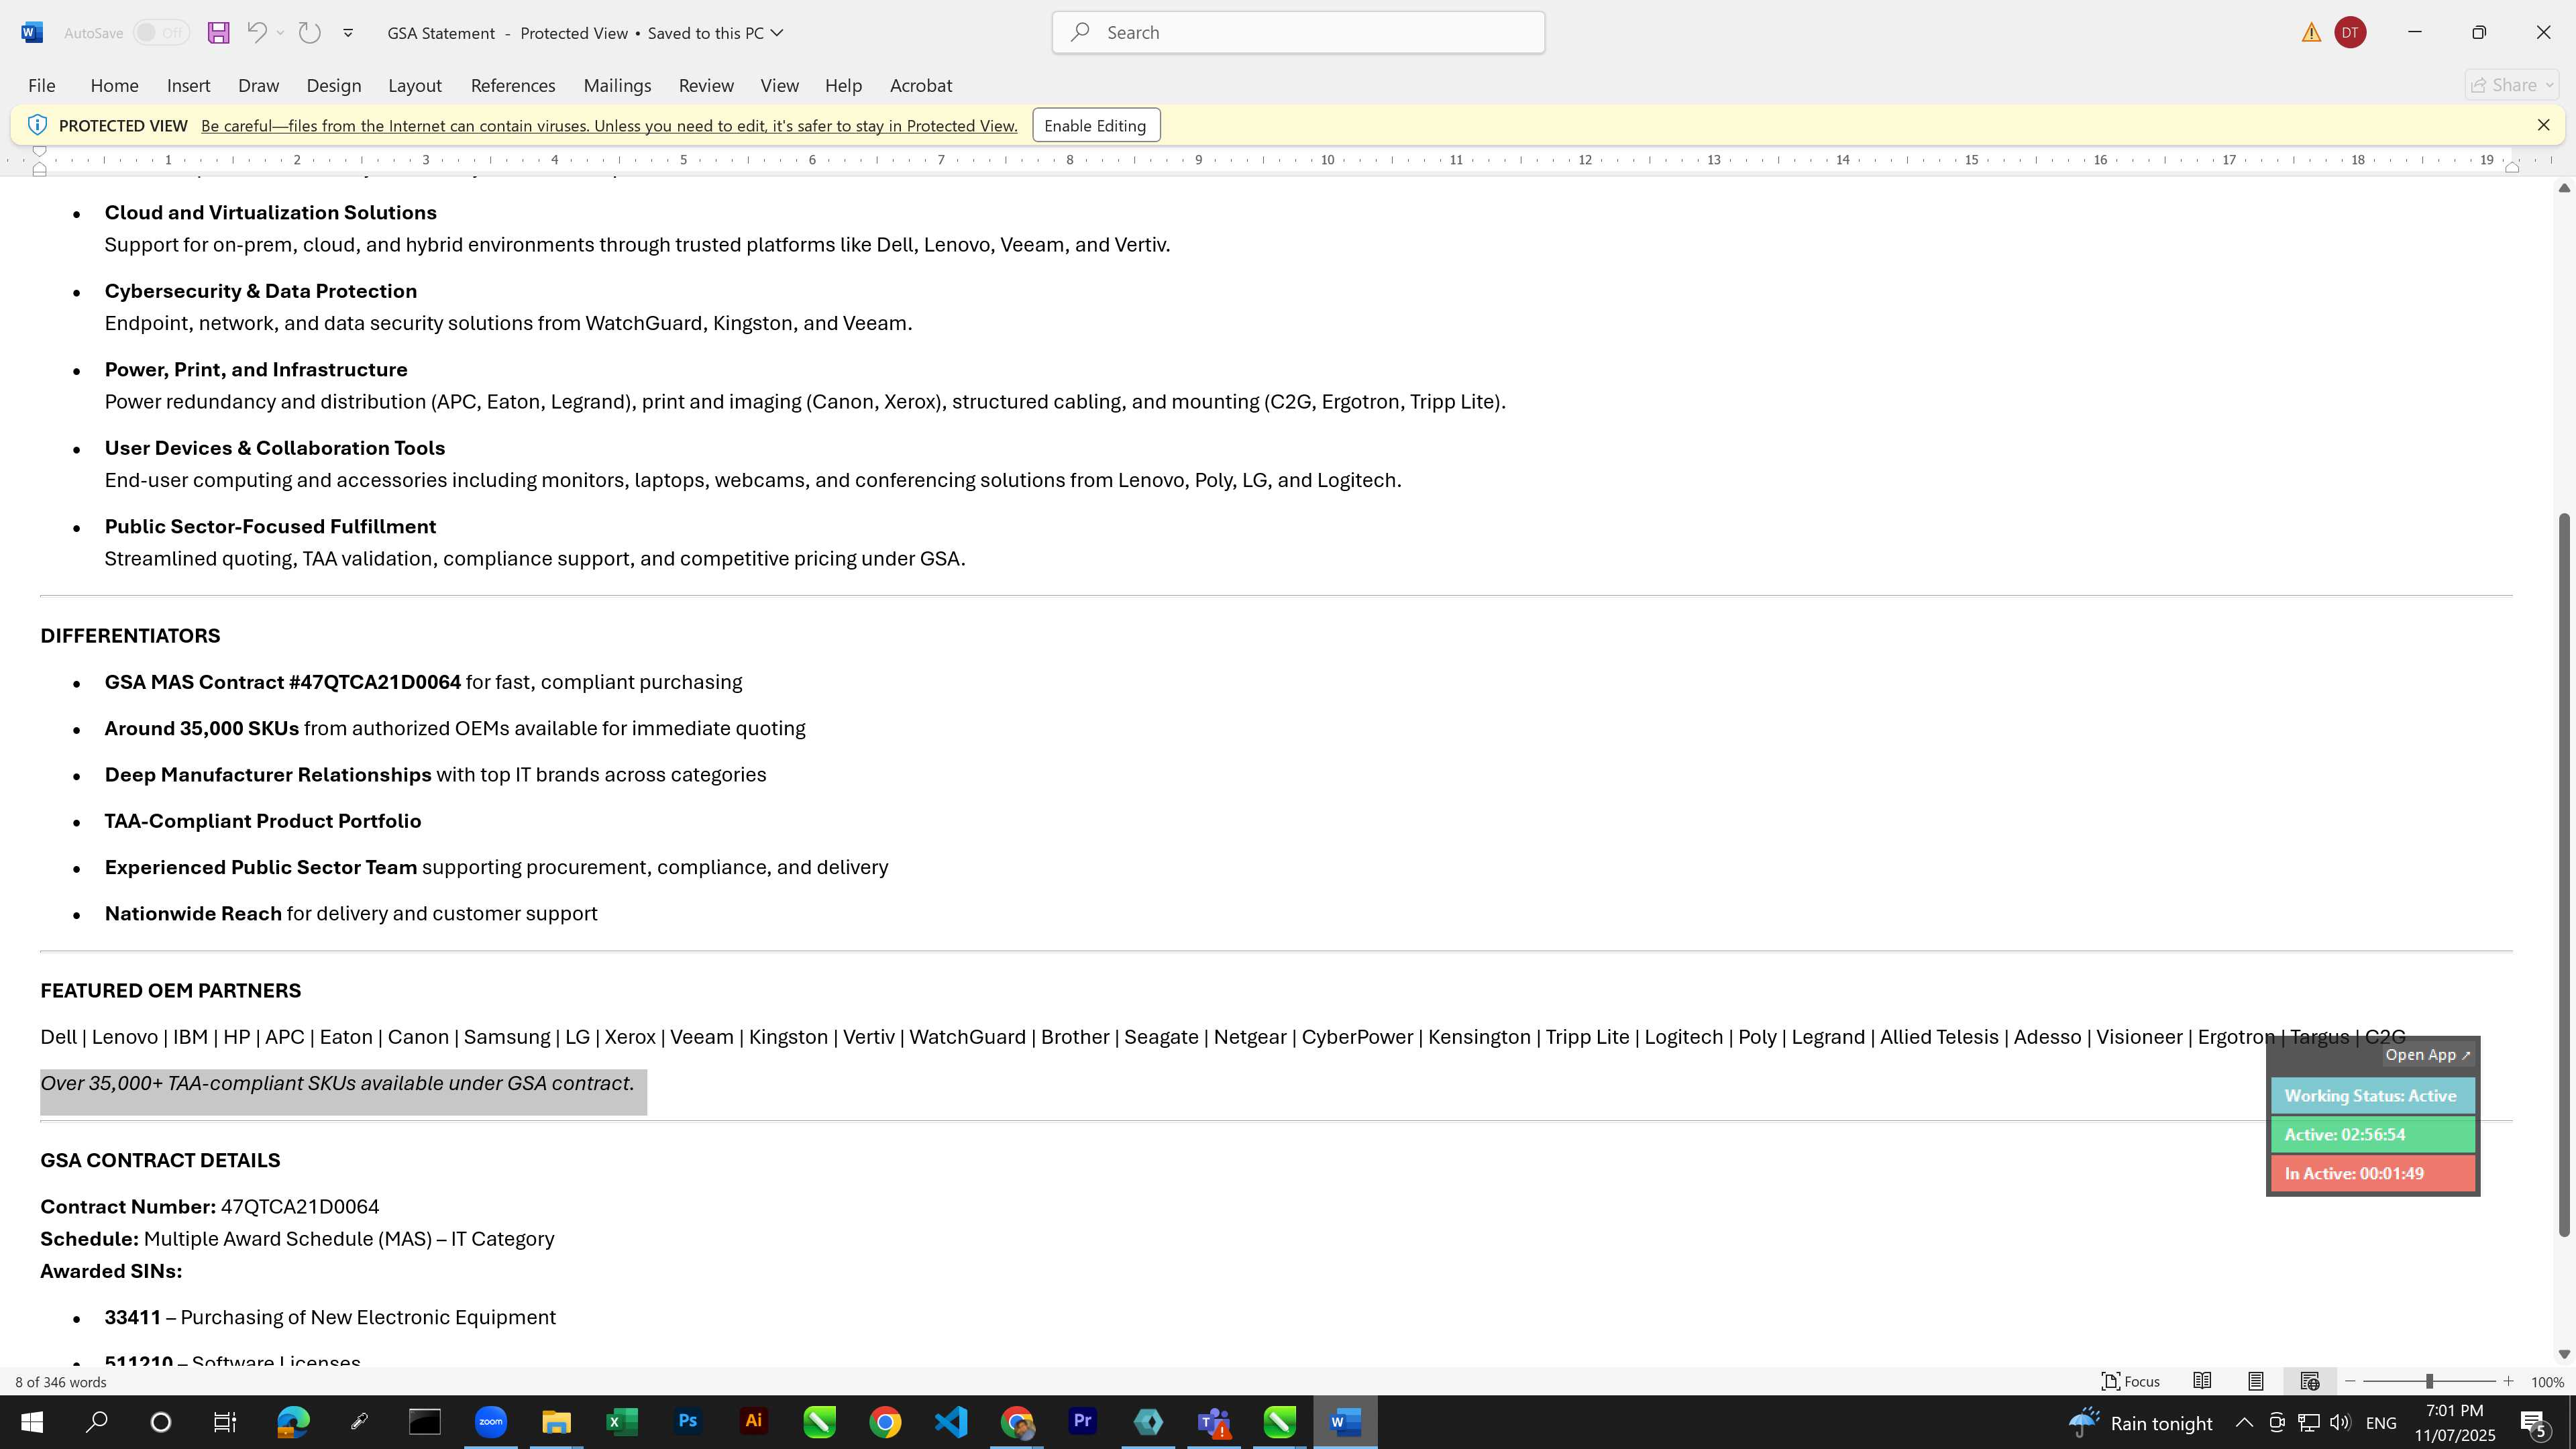Open Zoom app from taskbar
The image size is (2576, 1449).
[x=491, y=1422]
